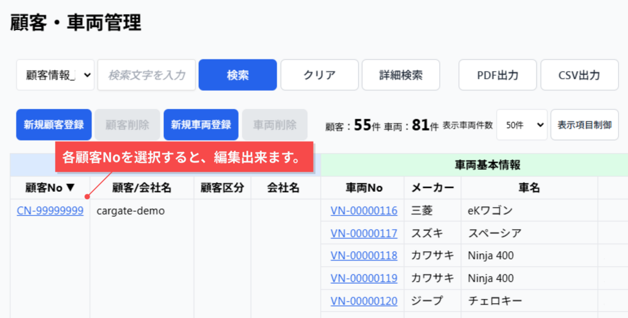Open customer link CN-99999999
Viewport: 628px width, 318px height.
50,211
